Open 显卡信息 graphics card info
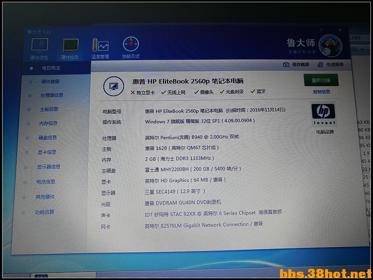This screenshot has width=373, height=280. tap(47, 152)
